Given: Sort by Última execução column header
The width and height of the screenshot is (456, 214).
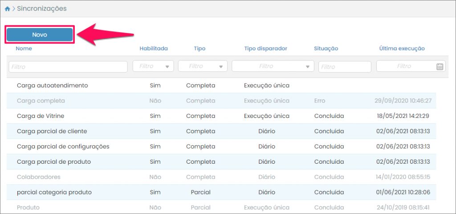Looking at the screenshot, I should point(402,48).
